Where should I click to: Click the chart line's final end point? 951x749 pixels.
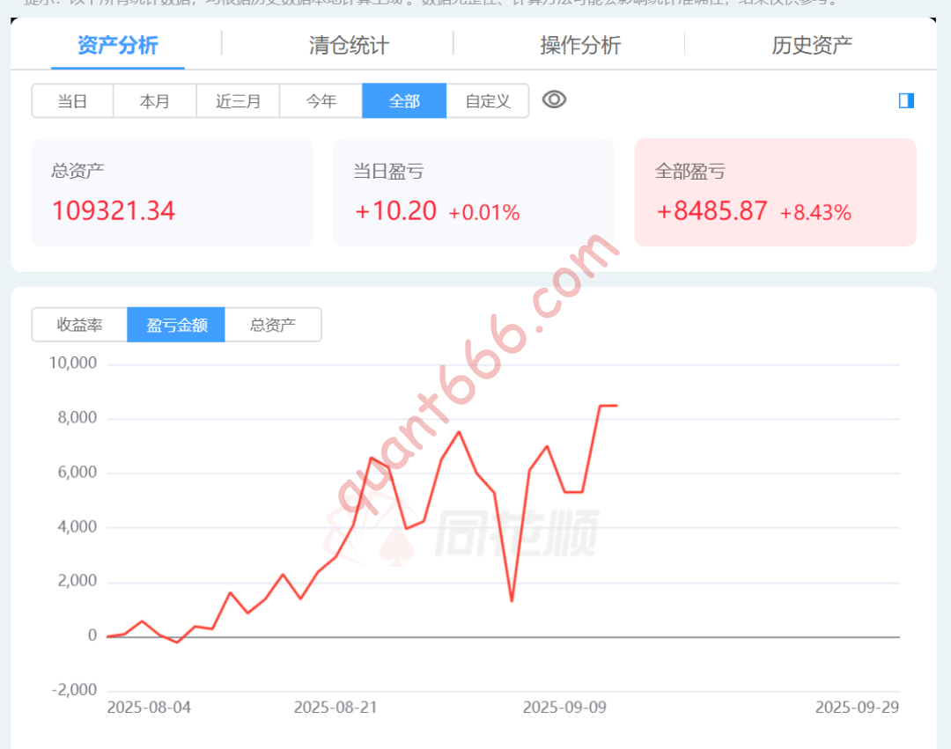tap(616, 406)
